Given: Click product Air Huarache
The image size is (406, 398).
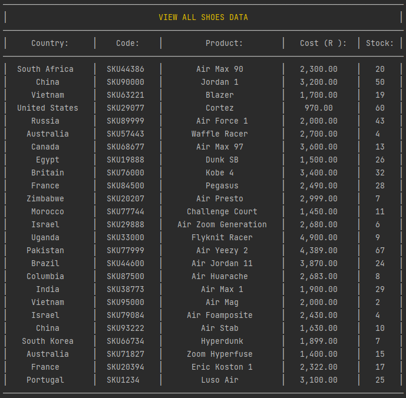Looking at the screenshot, I should pyautogui.click(x=220, y=276).
